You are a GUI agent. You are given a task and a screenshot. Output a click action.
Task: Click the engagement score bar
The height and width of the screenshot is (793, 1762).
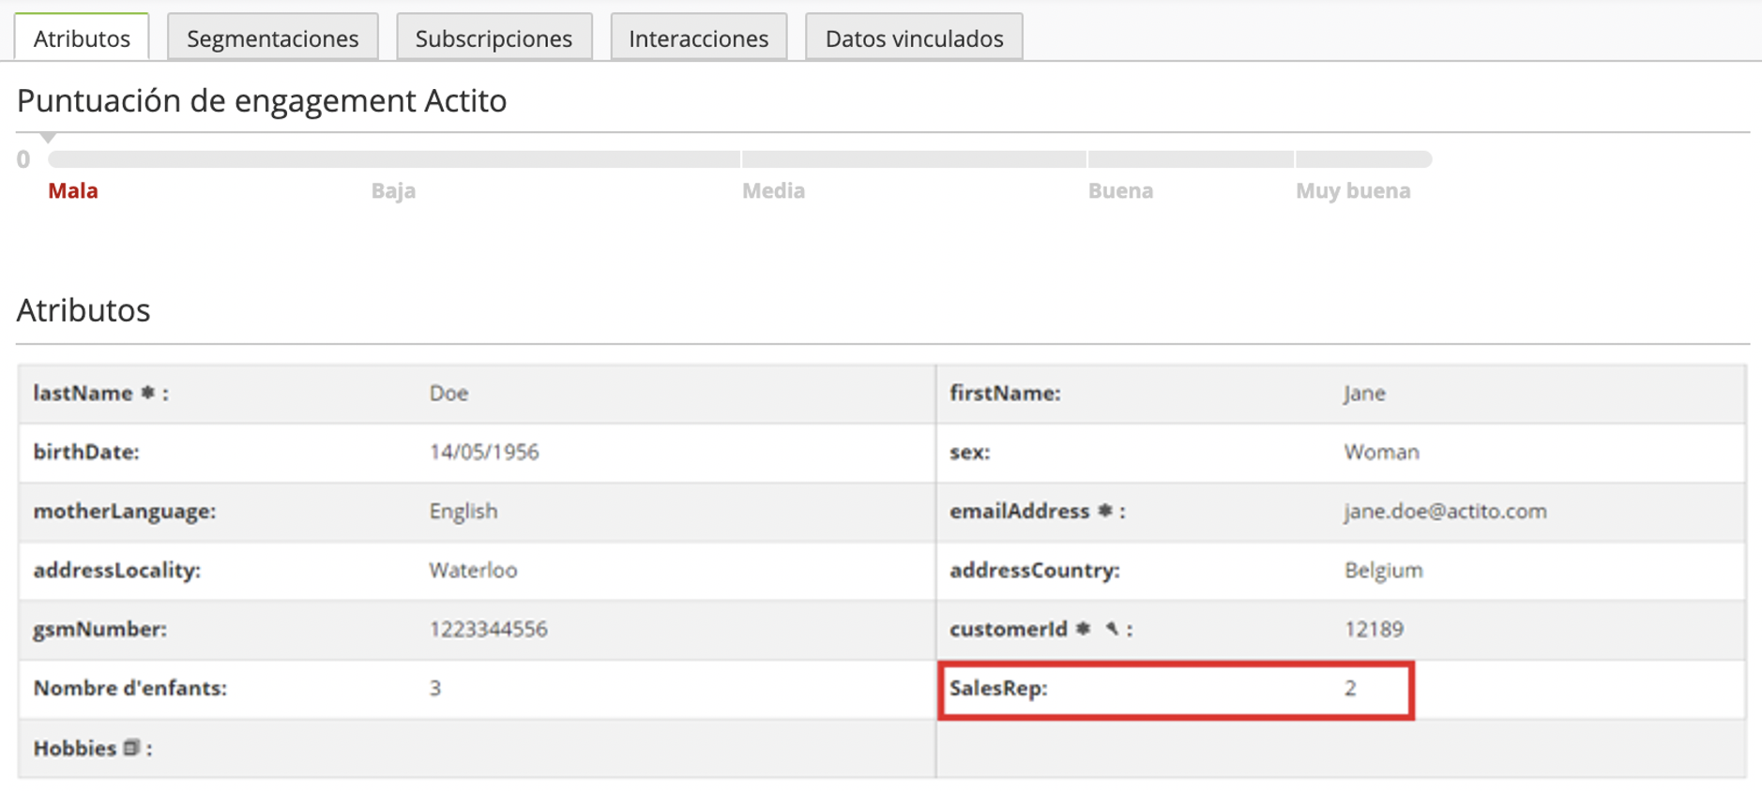tap(740, 159)
